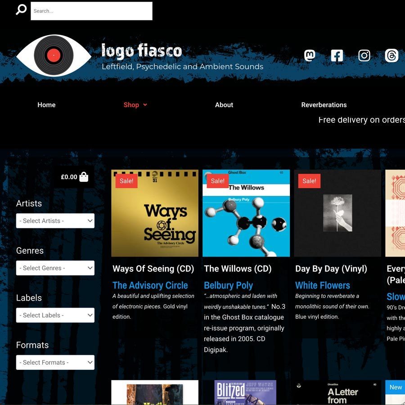The width and height of the screenshot is (405, 405).
Task: Click the A Letter from cover thumbnail
Action: 337,392
